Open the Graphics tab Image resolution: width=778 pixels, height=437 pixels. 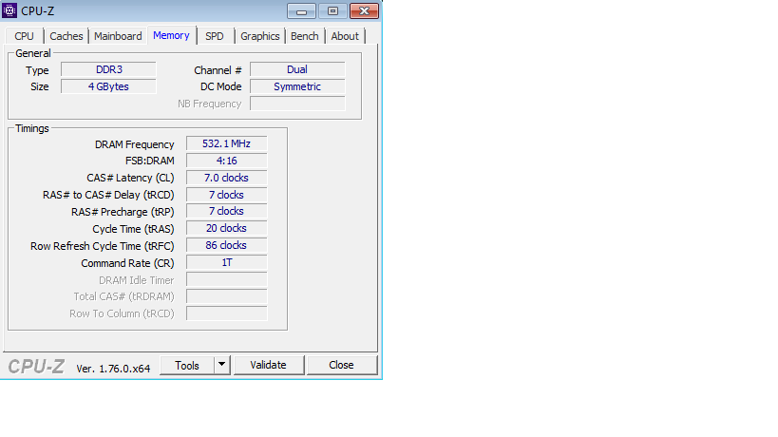click(x=260, y=36)
